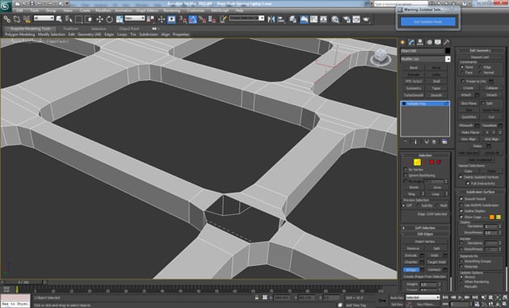This screenshot has height=308, width=509.
Task: Click the QuickSlice button
Action: pyautogui.click(x=469, y=117)
